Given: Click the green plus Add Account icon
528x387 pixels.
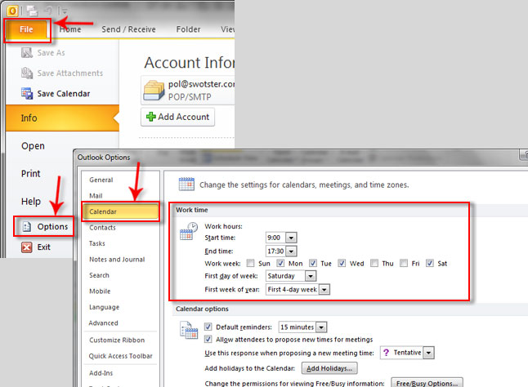Looking at the screenshot, I should coord(151,117).
